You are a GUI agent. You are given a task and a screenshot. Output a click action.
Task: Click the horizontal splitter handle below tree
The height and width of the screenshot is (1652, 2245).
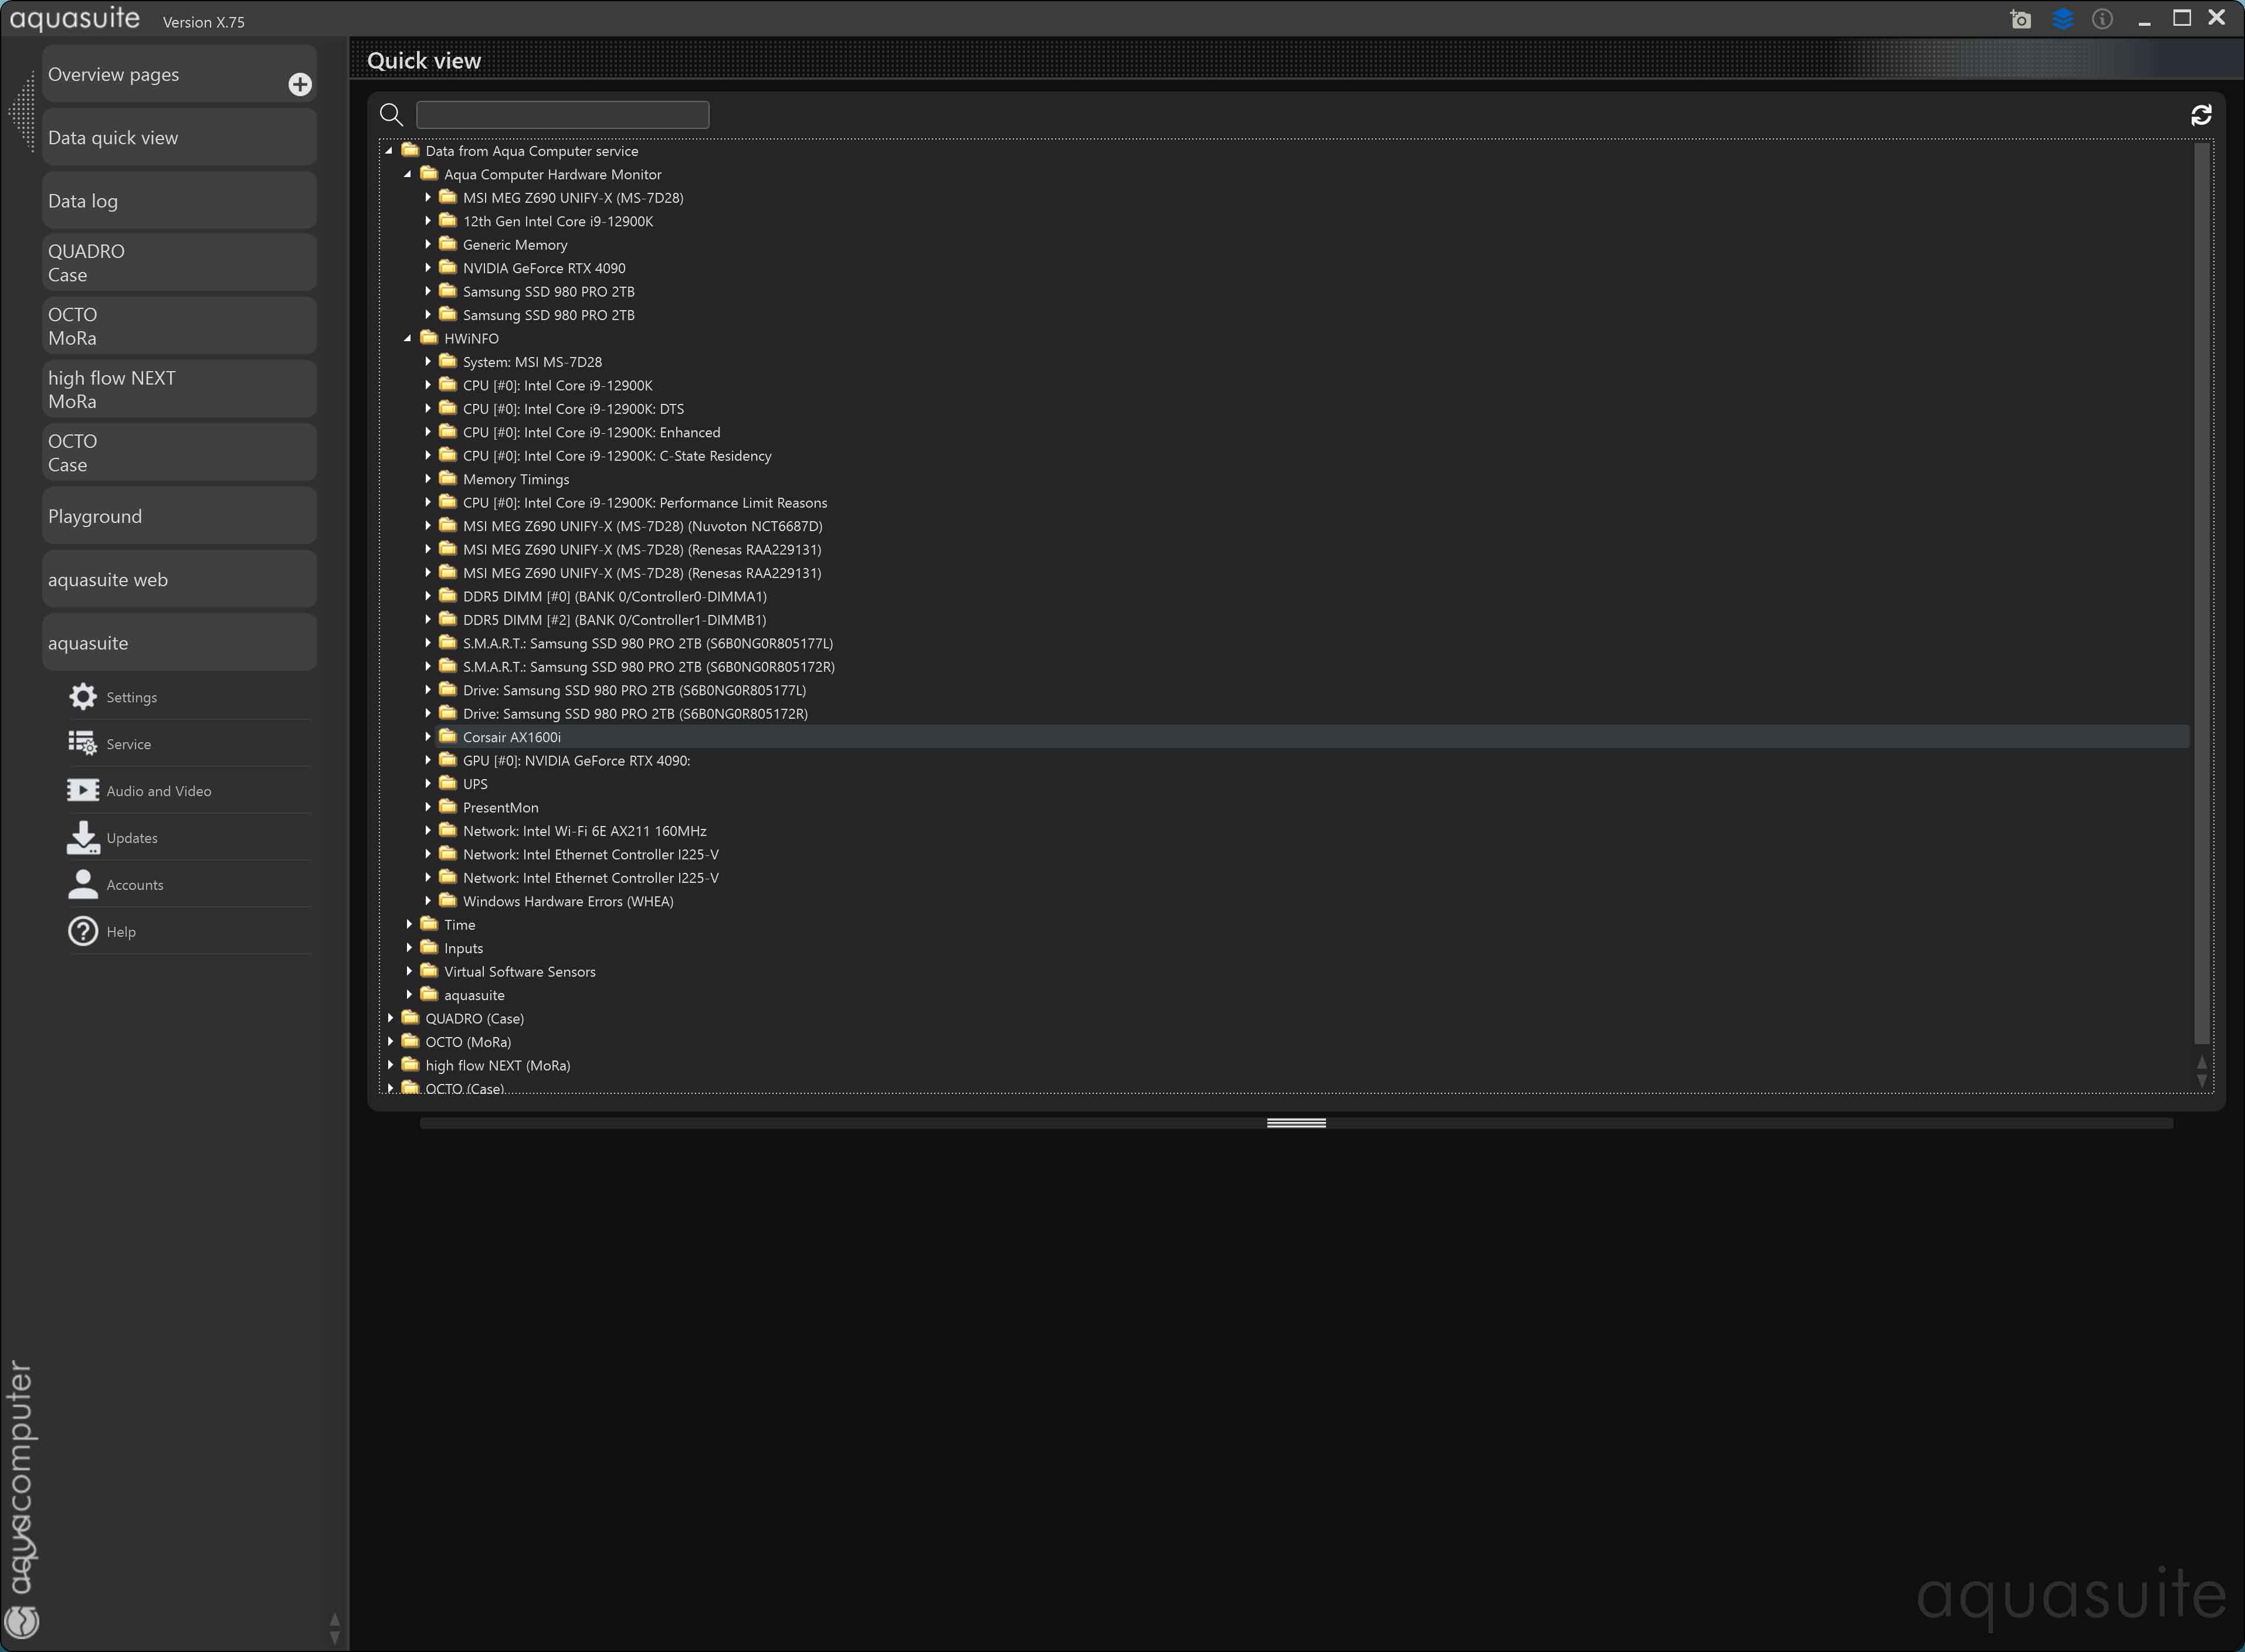(1296, 1123)
